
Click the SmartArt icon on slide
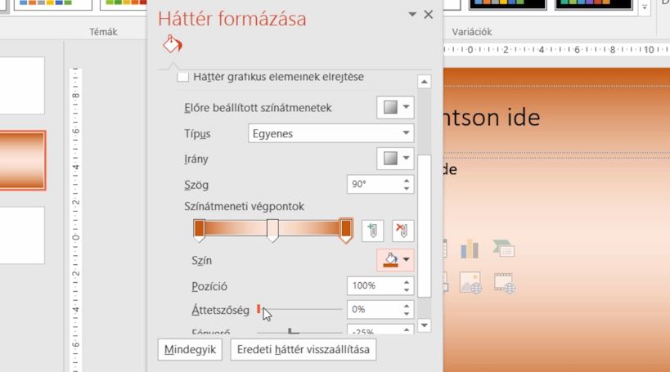504,249
